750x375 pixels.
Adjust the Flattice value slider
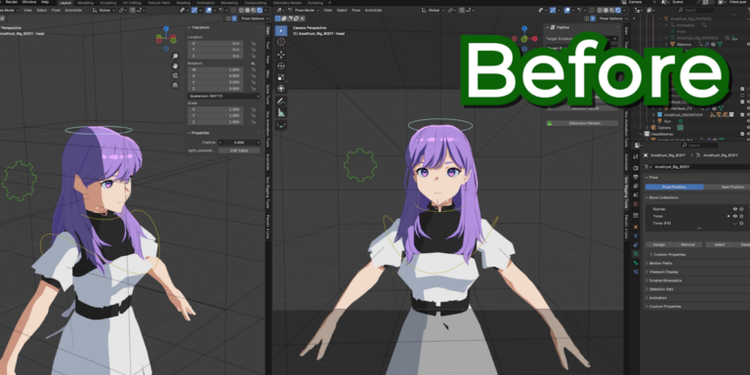point(239,143)
